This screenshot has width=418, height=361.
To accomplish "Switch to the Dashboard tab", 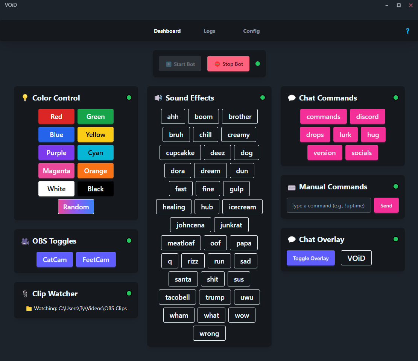I will click(167, 31).
